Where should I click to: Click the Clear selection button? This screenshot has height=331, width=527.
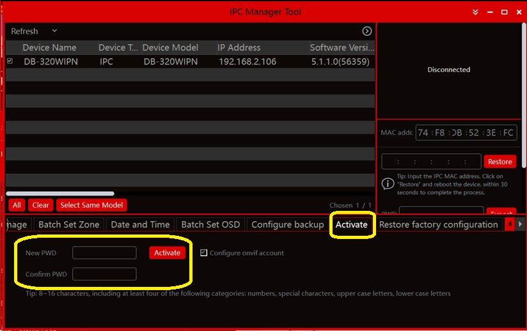[40, 205]
